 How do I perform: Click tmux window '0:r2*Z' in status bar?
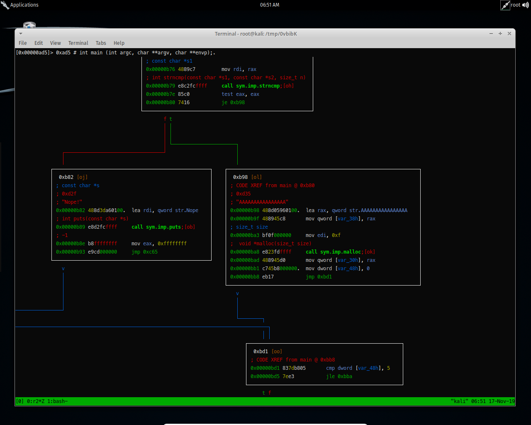point(36,401)
